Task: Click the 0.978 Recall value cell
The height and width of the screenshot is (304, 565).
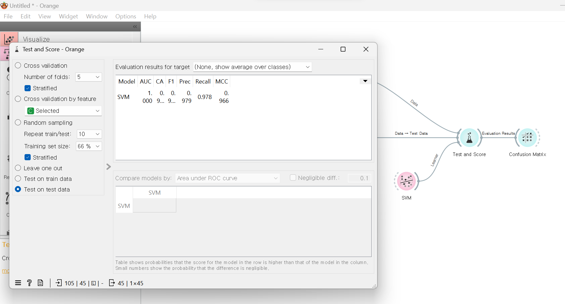Action: tap(205, 97)
